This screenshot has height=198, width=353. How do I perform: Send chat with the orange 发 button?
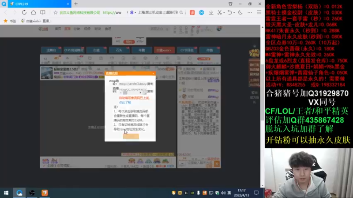coord(217,164)
